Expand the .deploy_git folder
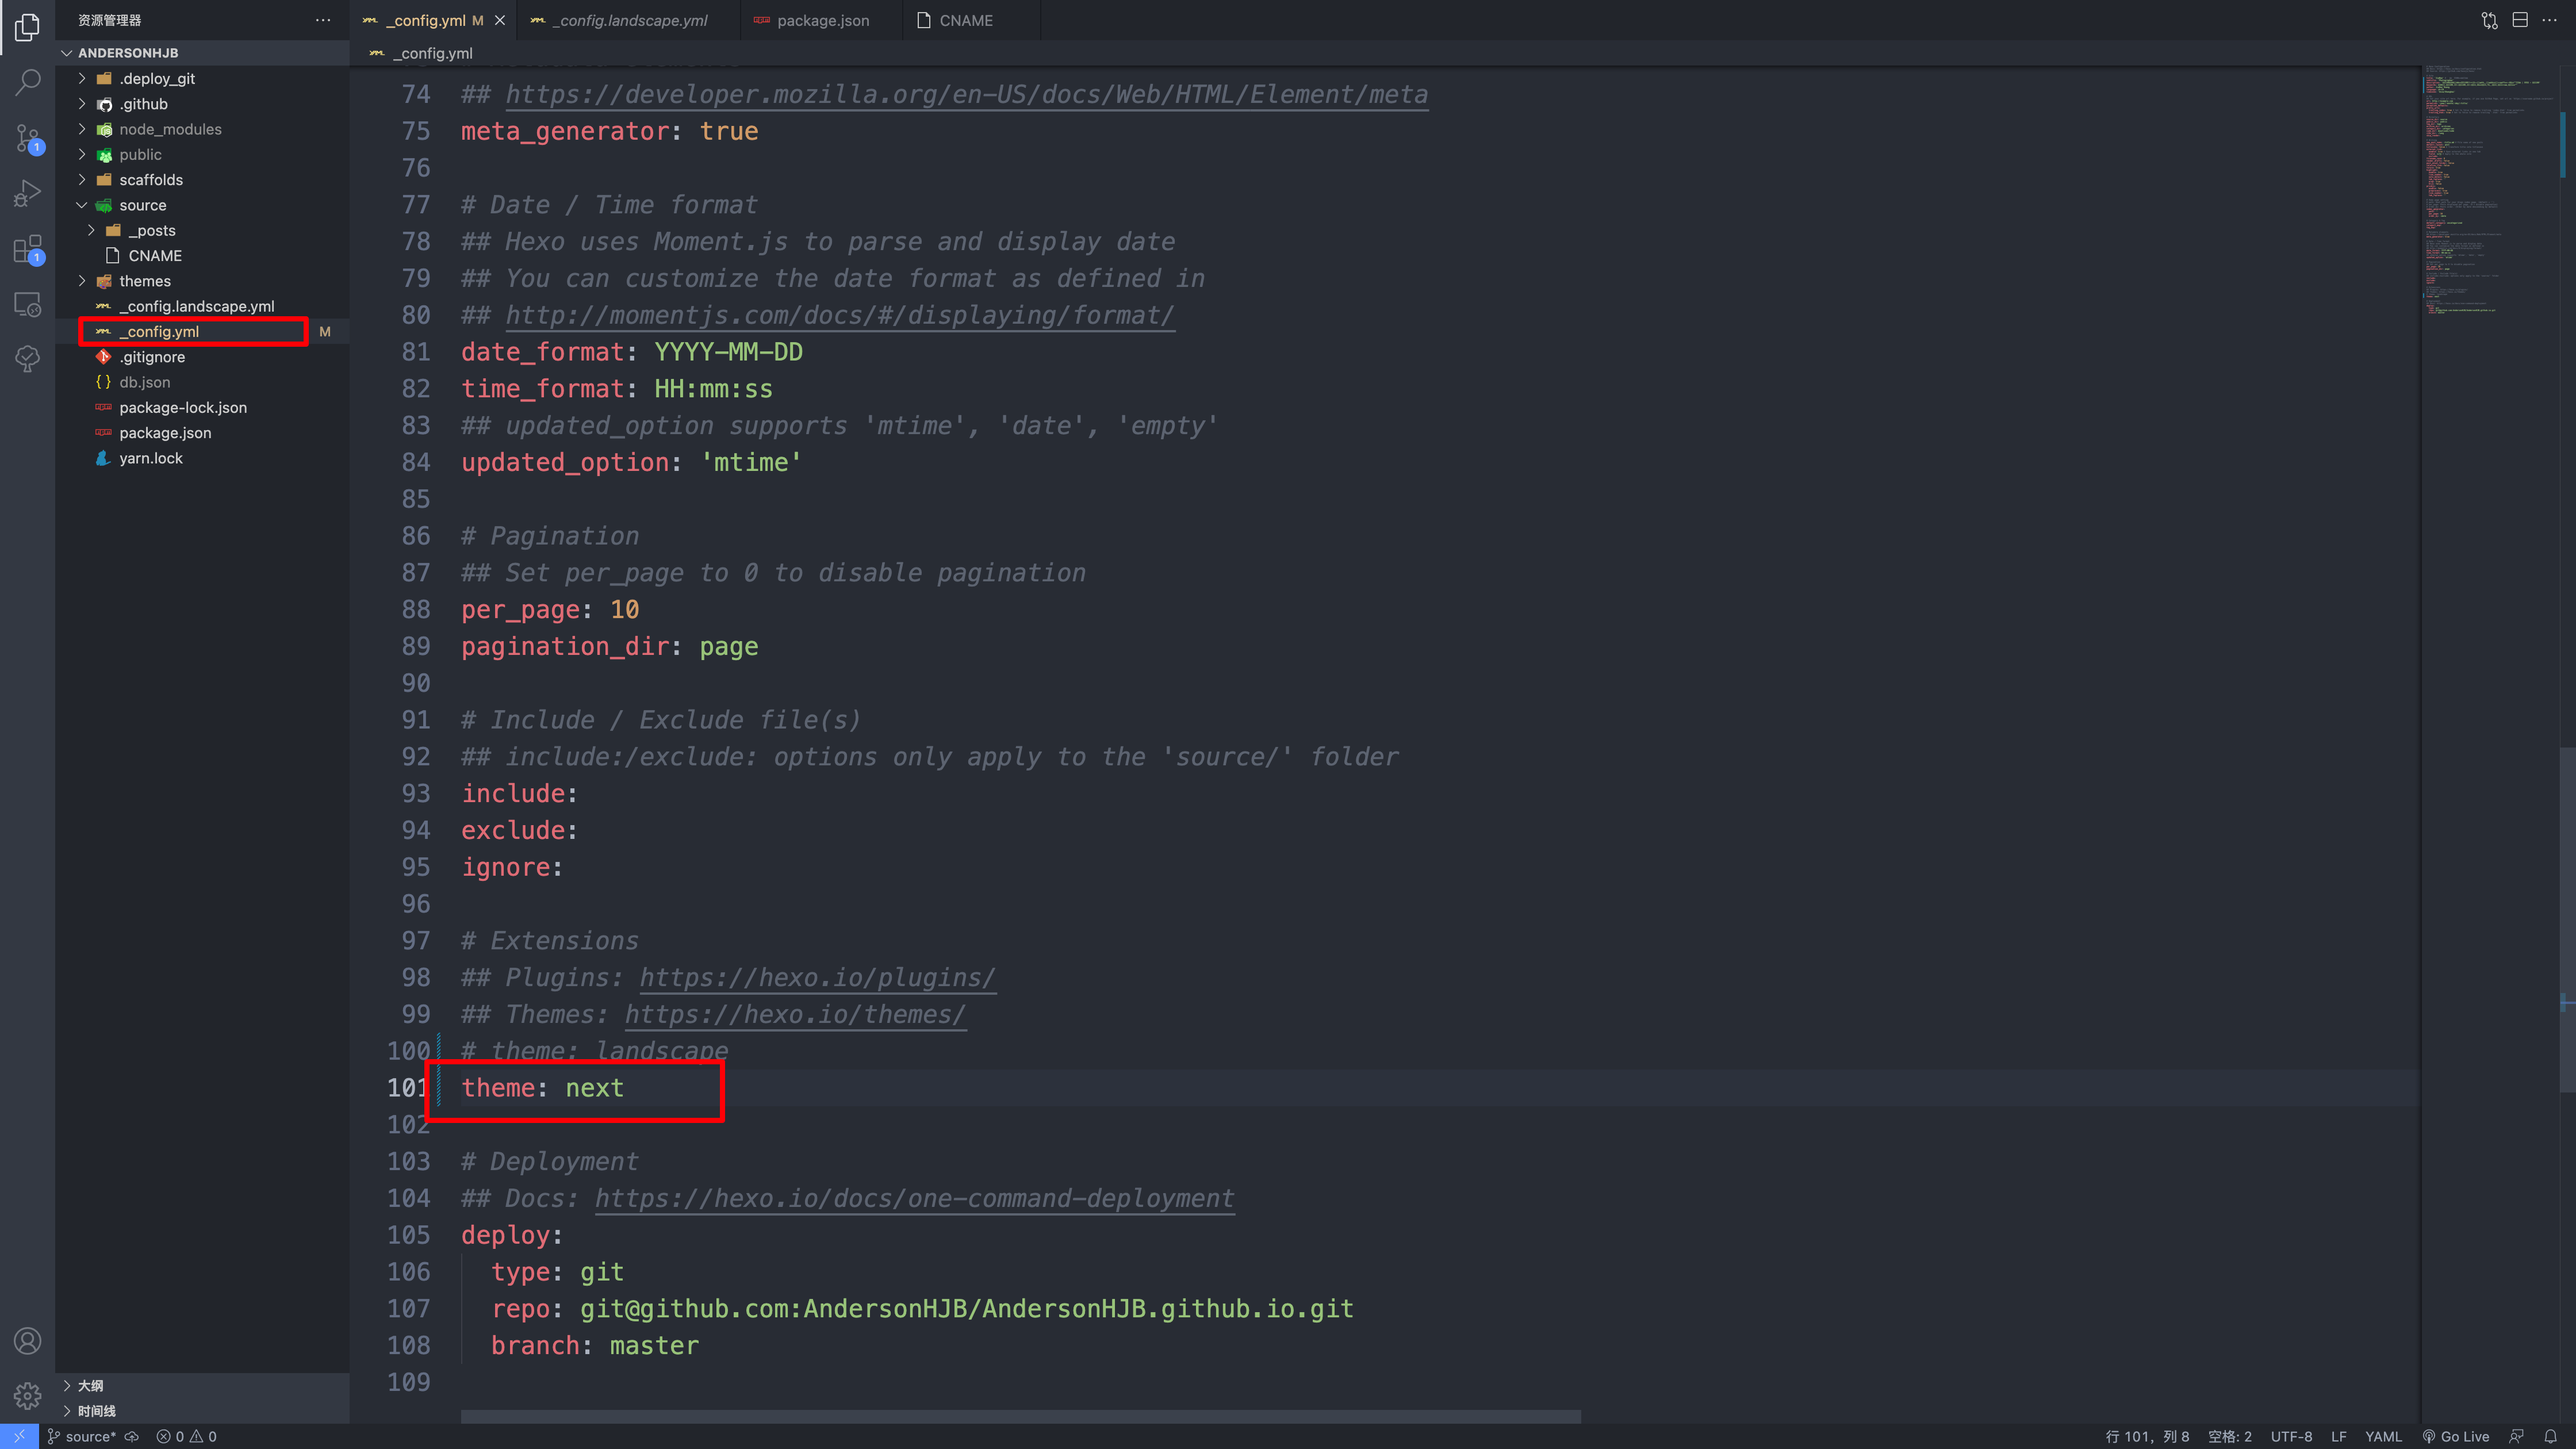The width and height of the screenshot is (2576, 1449). pos(202,78)
